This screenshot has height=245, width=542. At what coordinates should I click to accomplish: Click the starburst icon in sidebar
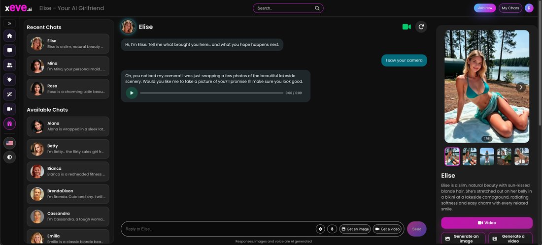9,80
